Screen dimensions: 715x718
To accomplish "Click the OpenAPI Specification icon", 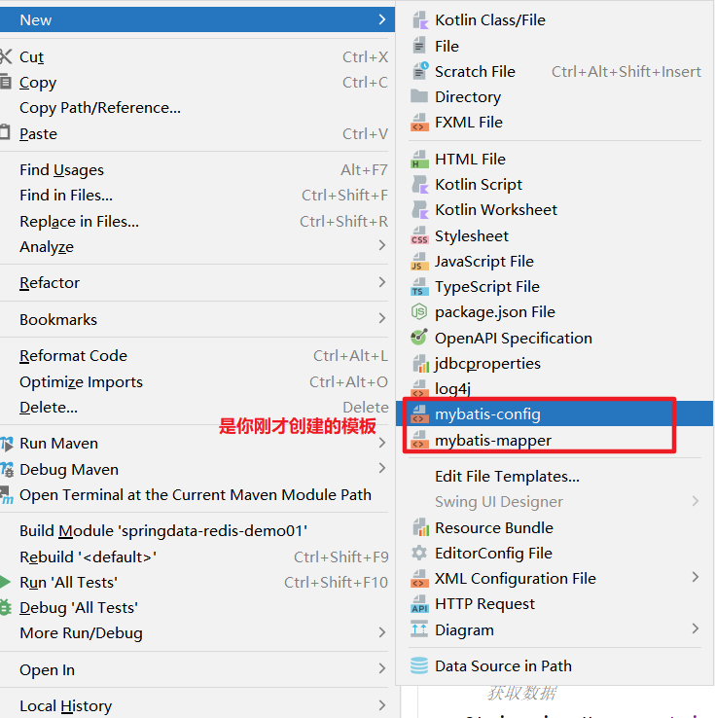I will click(x=419, y=338).
